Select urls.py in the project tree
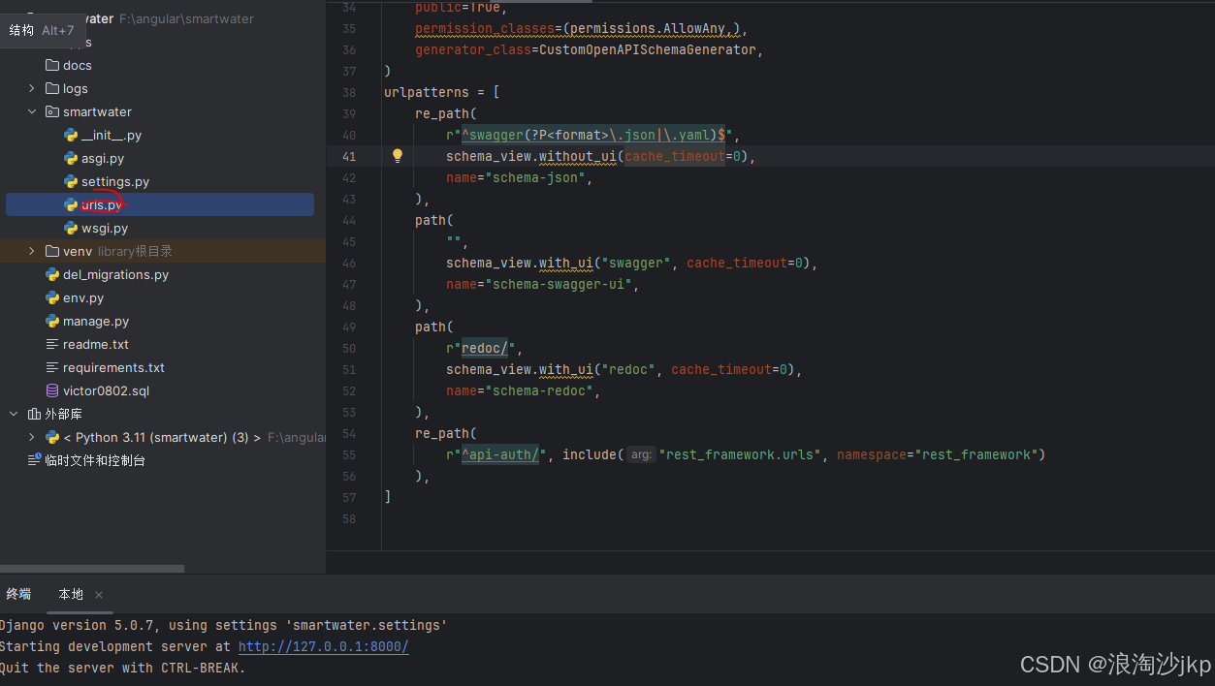1215x686 pixels. [x=102, y=204]
